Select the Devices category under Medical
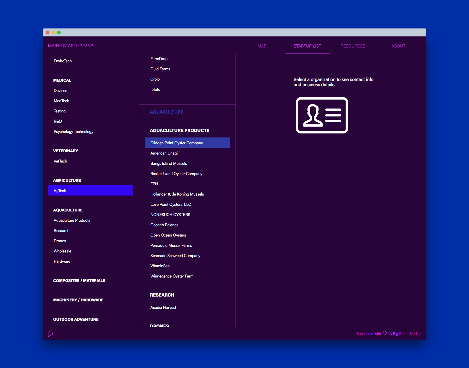 coord(60,91)
